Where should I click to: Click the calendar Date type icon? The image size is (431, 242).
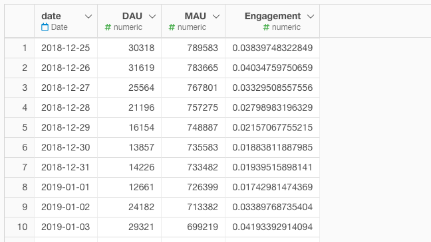point(45,27)
